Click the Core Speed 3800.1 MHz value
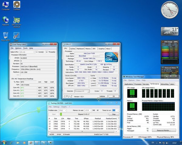The image size is (182, 145). 81,78
